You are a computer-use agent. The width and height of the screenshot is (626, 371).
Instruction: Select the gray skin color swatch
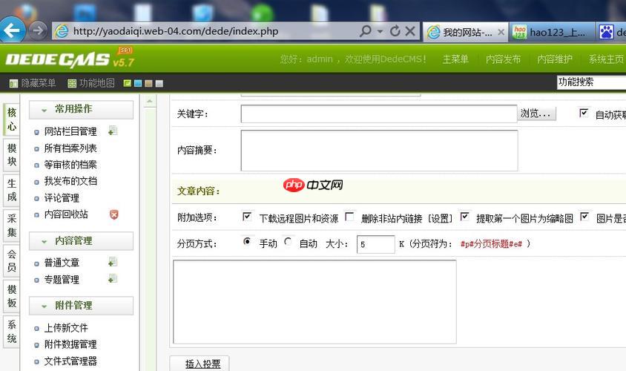tap(159, 83)
